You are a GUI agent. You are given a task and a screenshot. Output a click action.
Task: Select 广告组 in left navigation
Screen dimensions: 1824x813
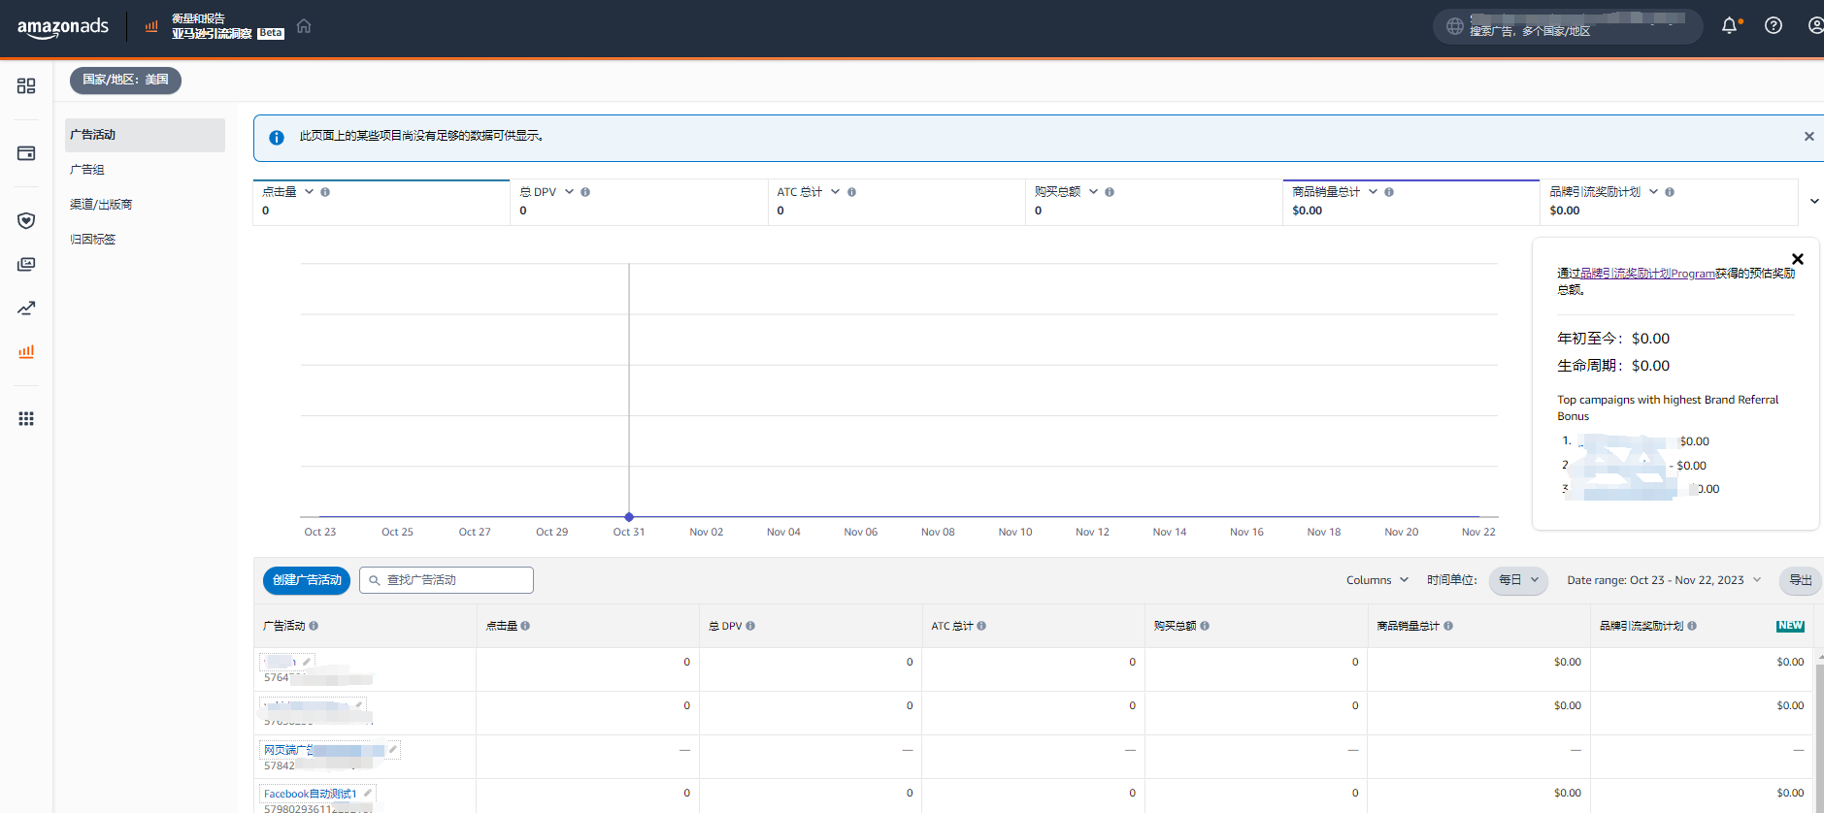coord(87,170)
